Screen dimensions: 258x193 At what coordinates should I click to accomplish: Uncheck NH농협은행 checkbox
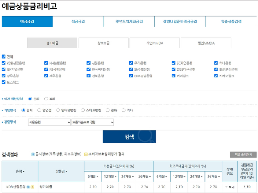(x=46, y=63)
